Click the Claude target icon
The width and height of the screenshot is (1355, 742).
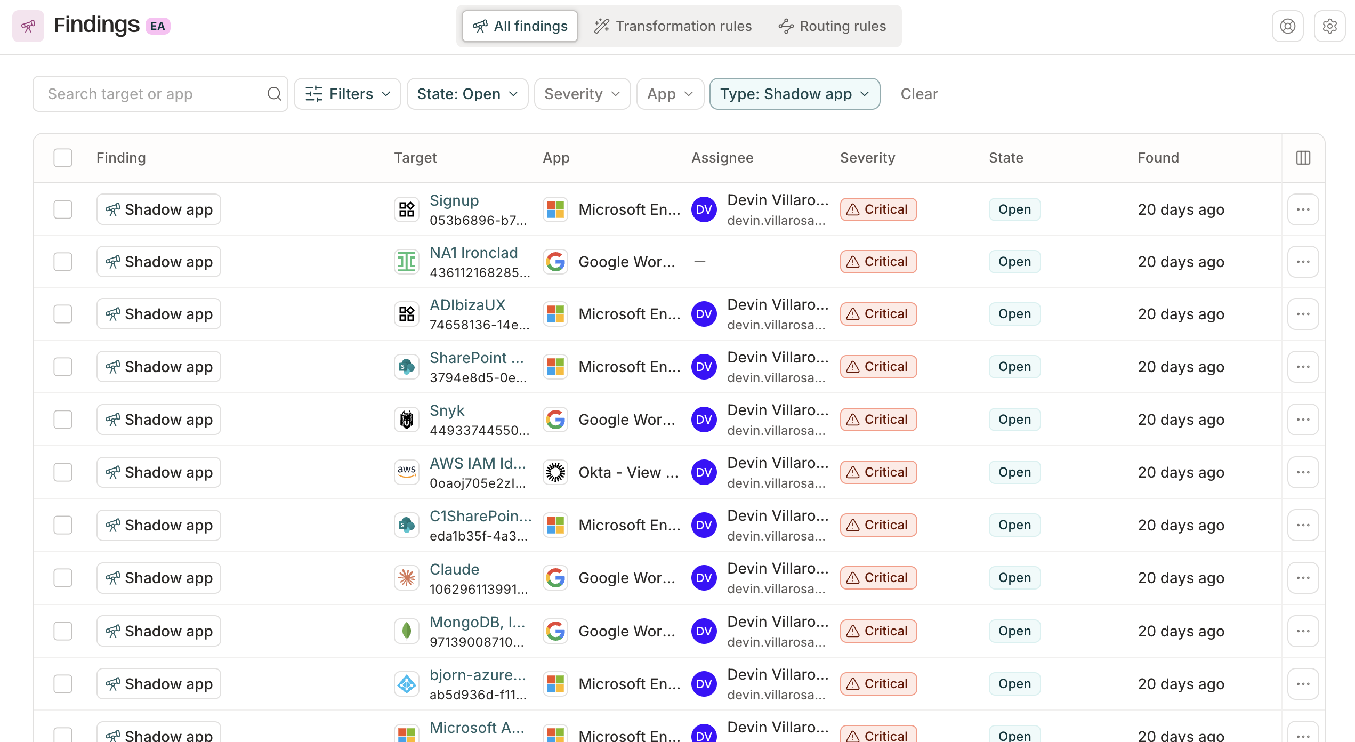click(x=407, y=578)
